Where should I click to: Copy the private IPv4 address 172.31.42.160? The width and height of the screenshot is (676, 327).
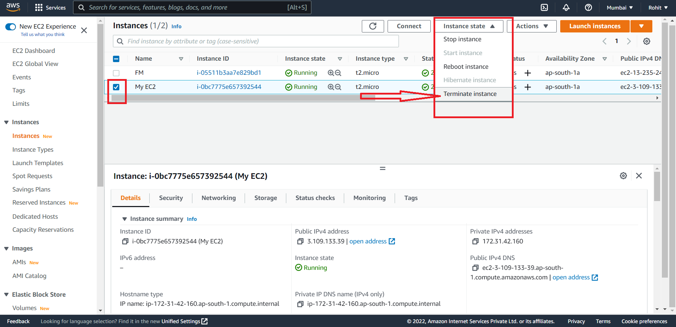coord(475,241)
